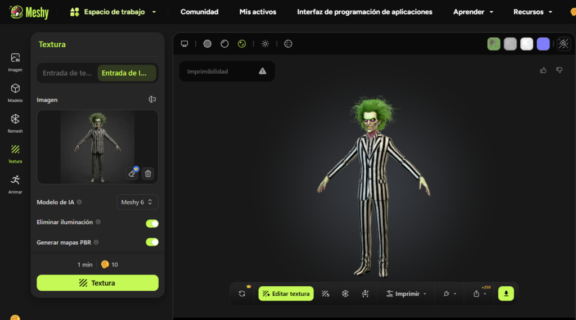Select solid gray shading mode
The height and width of the screenshot is (320, 576).
pyautogui.click(x=207, y=44)
